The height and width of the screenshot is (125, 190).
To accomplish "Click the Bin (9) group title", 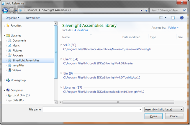I will (68, 73).
